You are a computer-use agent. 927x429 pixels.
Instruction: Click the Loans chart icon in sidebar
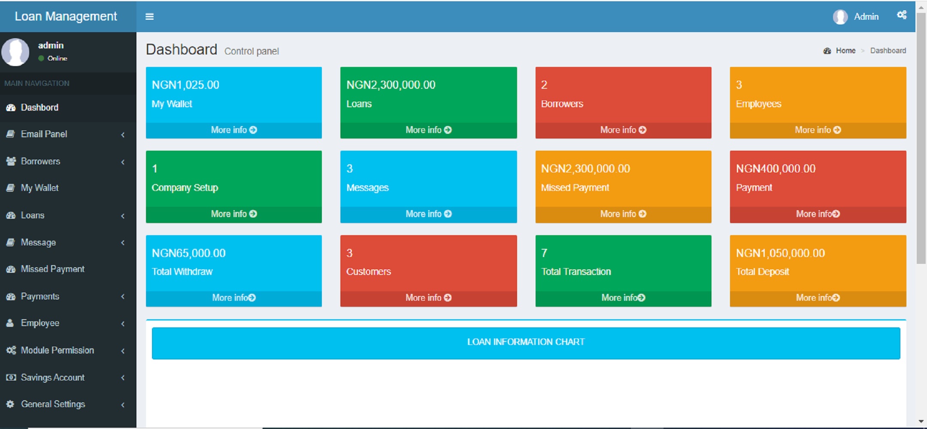pos(11,215)
